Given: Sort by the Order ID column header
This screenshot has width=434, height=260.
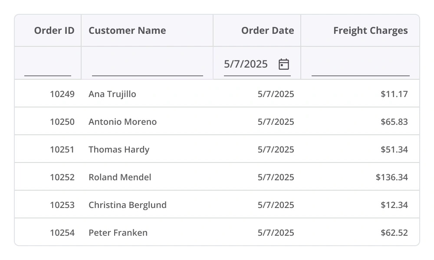Looking at the screenshot, I should [x=54, y=30].
